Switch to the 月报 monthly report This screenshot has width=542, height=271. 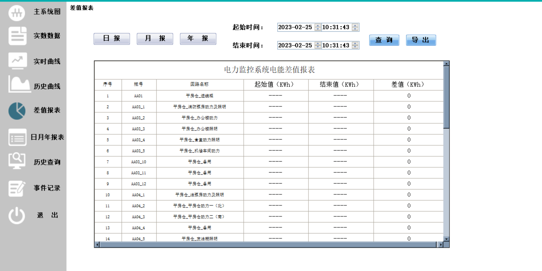[x=155, y=39]
